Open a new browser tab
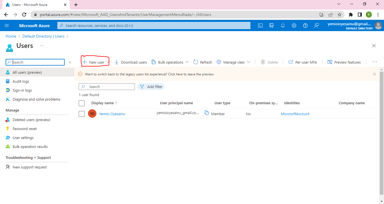The image size is (384, 204). (76, 5)
